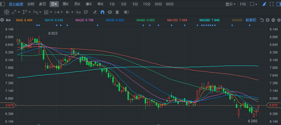The height and width of the screenshot is (125, 281).
Task: Undo with the curved arrow icon
Action: click(x=262, y=20)
